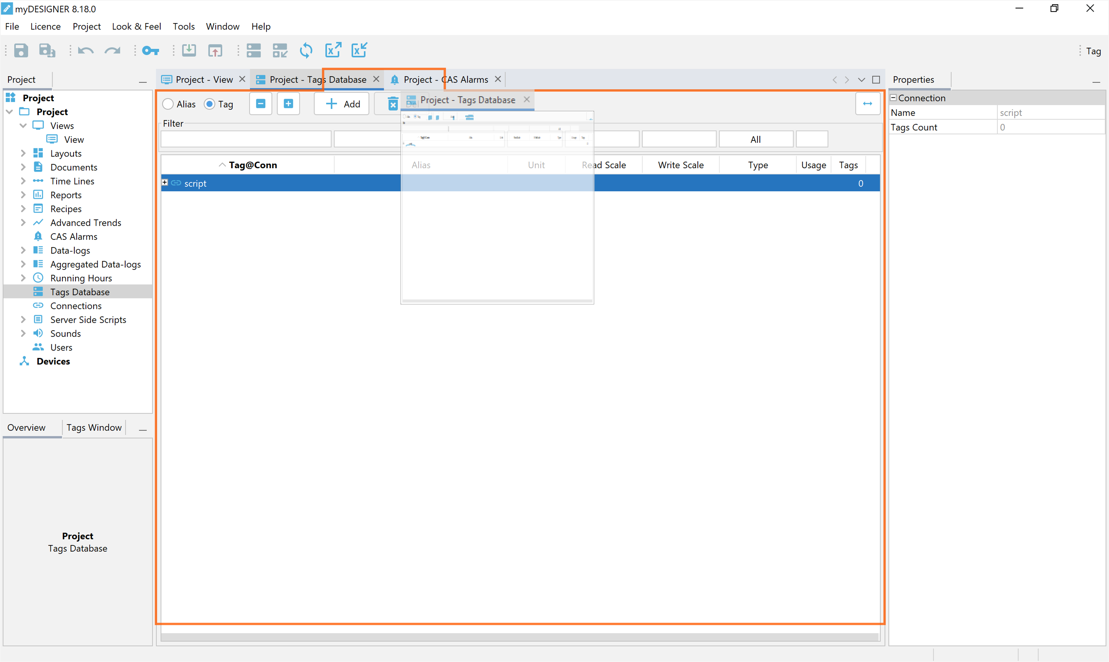
Task: Click the Excel export toolbar icon
Action: 333,50
